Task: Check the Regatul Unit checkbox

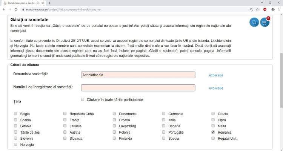Action: 213,138
